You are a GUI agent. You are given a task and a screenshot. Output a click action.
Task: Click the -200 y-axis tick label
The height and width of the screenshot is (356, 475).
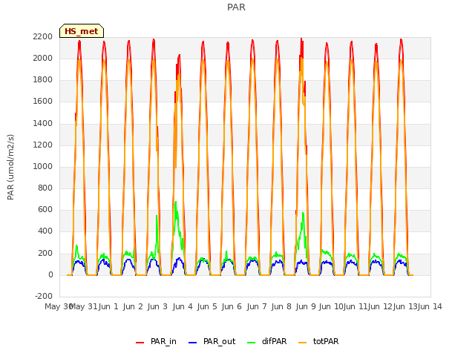click(x=44, y=296)
